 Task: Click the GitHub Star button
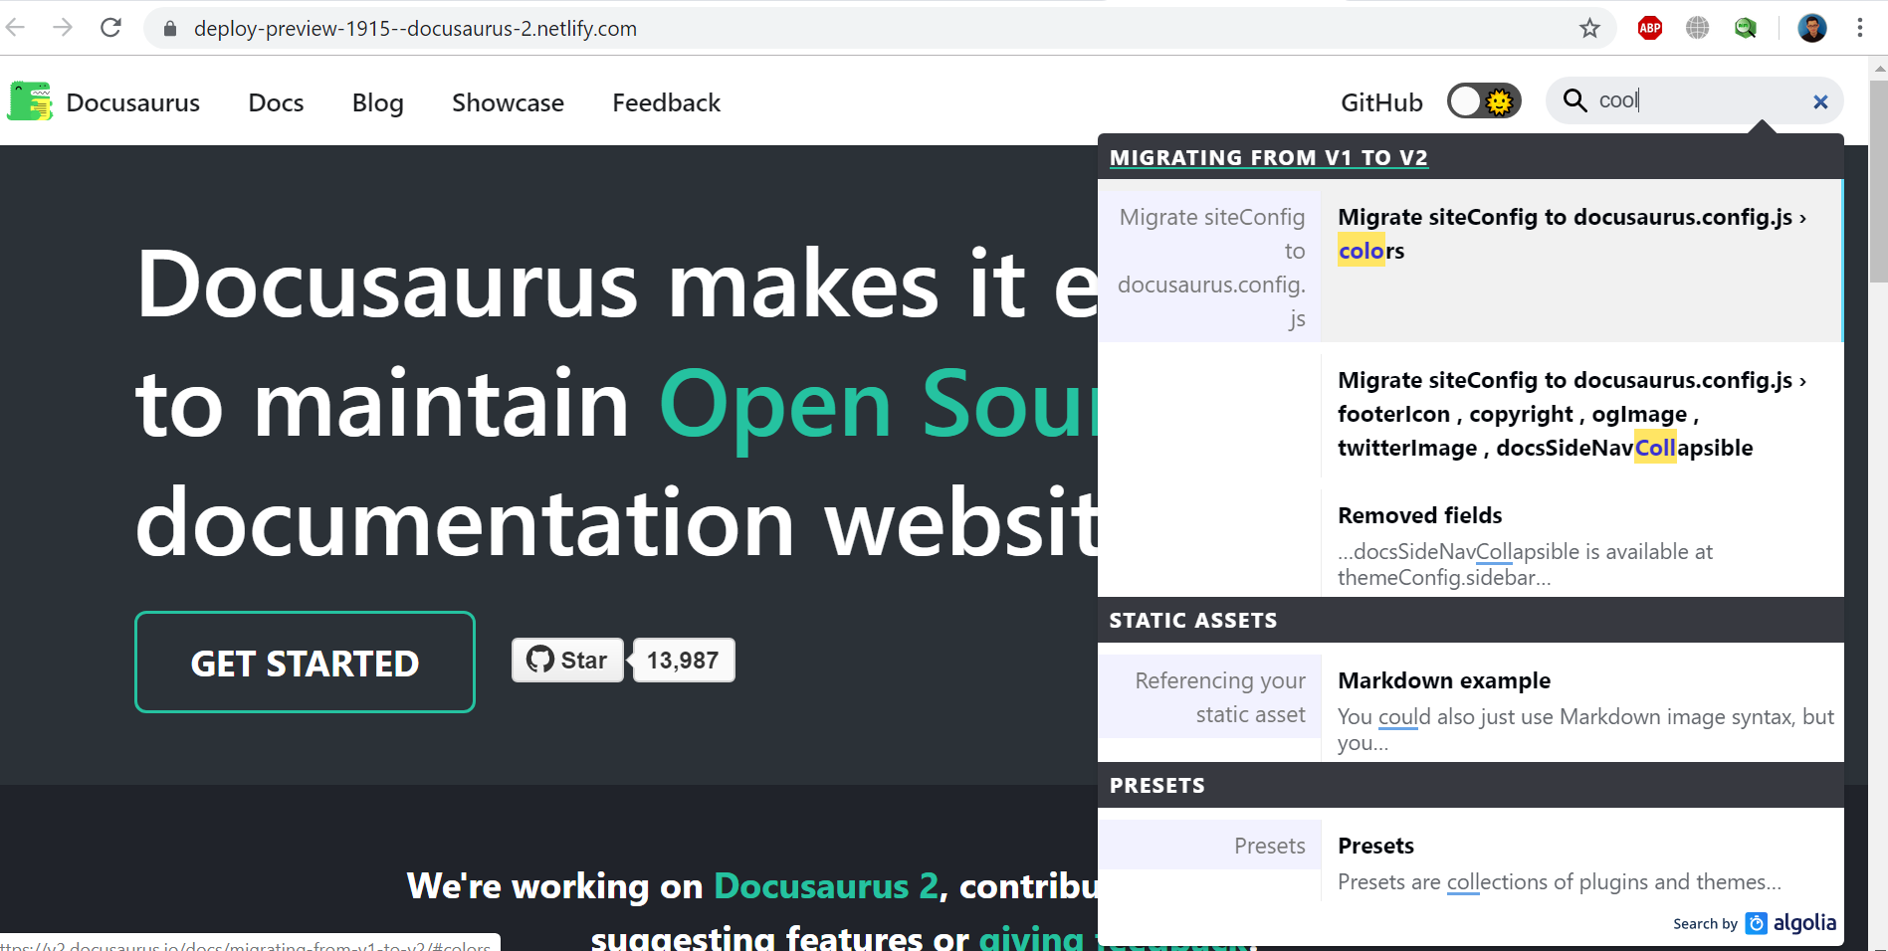tap(567, 661)
